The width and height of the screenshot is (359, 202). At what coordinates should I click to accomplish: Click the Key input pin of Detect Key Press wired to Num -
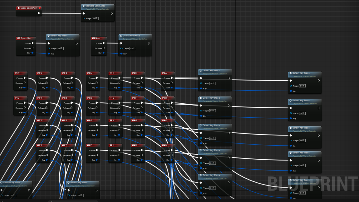point(121,54)
